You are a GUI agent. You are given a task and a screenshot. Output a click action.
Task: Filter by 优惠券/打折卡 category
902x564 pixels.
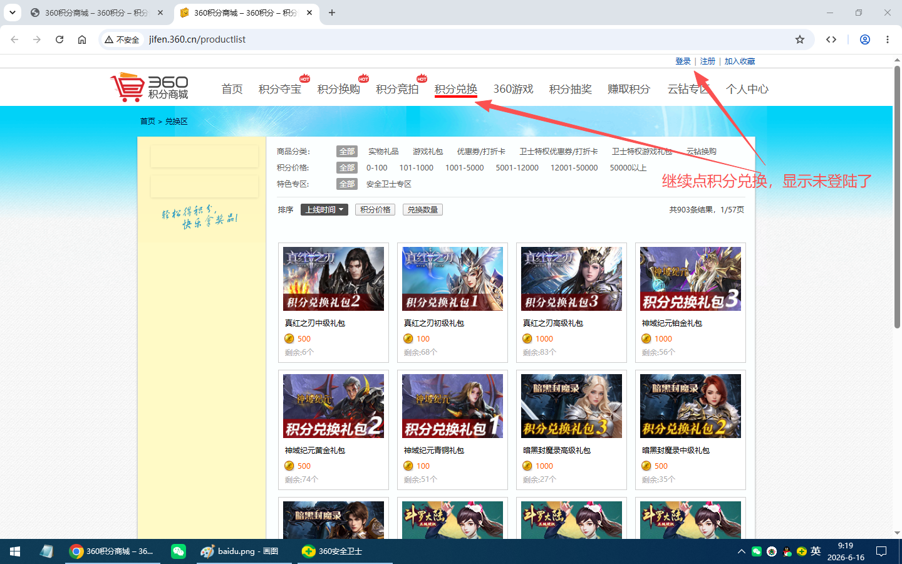[x=481, y=152]
